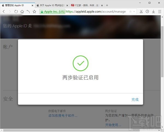
Task: Open browsing history clock icon
Action: pos(147,11)
